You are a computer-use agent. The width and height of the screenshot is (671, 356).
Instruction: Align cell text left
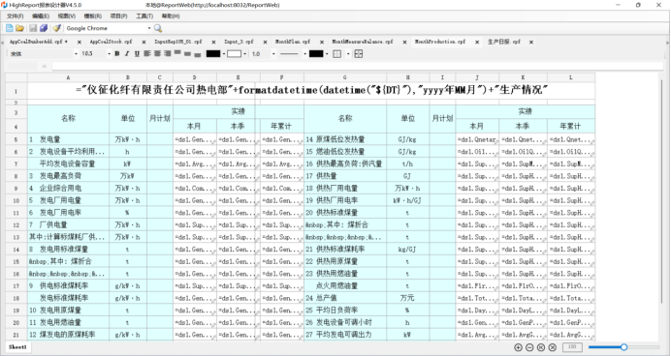coord(147,54)
